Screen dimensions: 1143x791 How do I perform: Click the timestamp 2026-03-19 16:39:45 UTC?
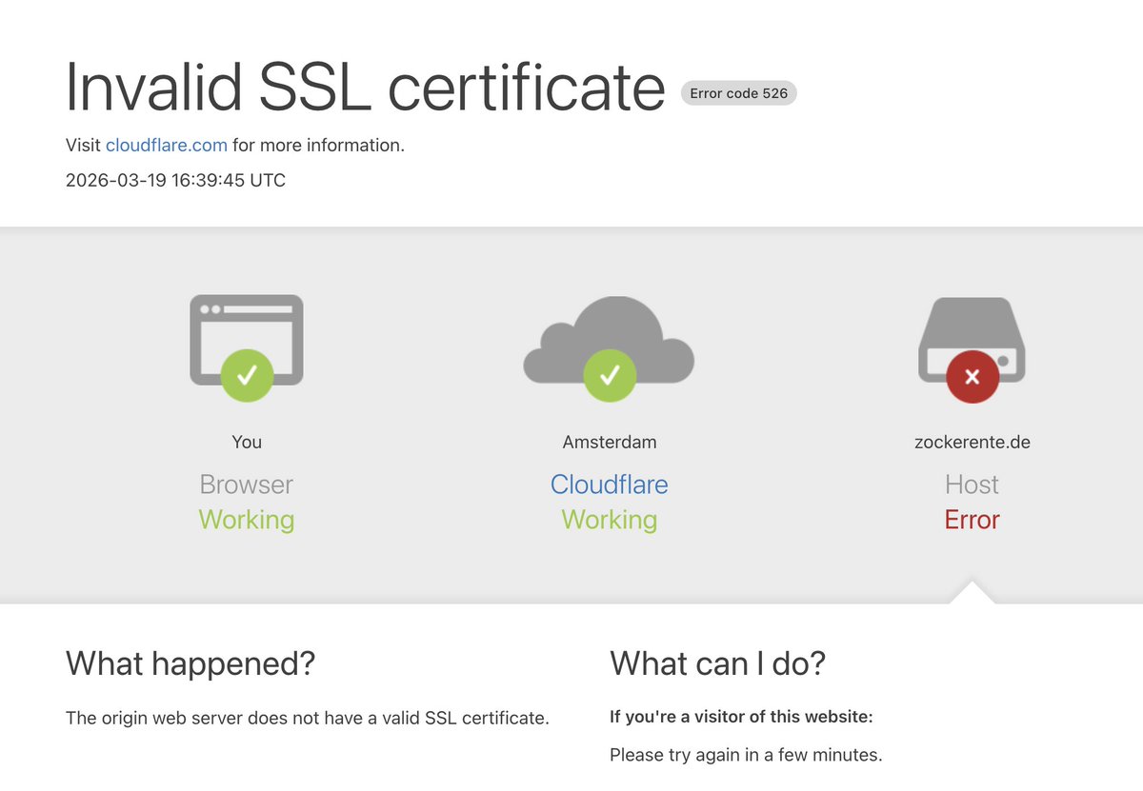[175, 180]
